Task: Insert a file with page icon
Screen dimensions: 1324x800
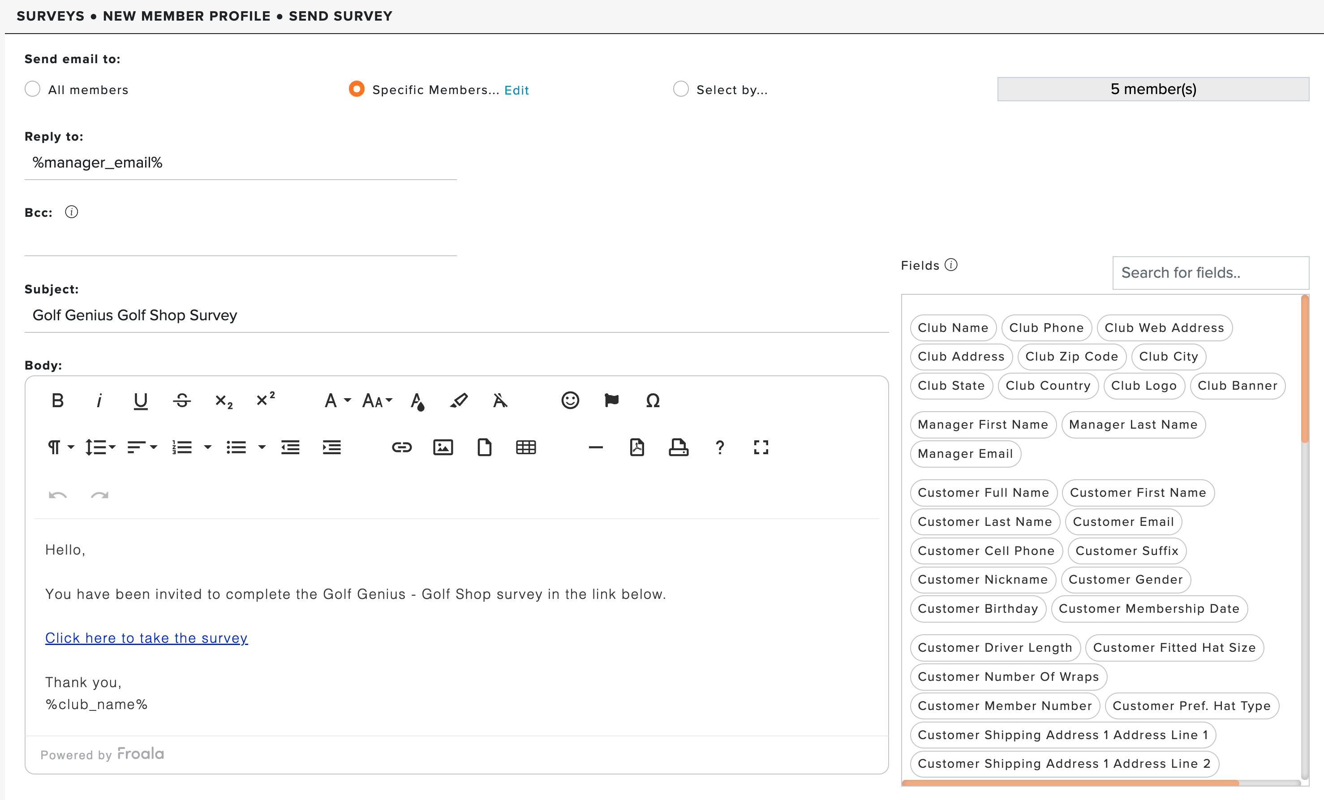Action: pos(484,447)
